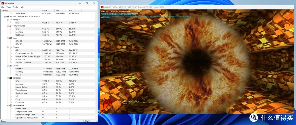Select the PCIe +12V power row
Screen dimensions: 296x125
(x=48, y=59)
